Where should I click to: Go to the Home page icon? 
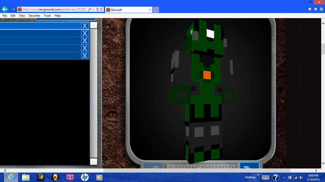coord(310,9)
